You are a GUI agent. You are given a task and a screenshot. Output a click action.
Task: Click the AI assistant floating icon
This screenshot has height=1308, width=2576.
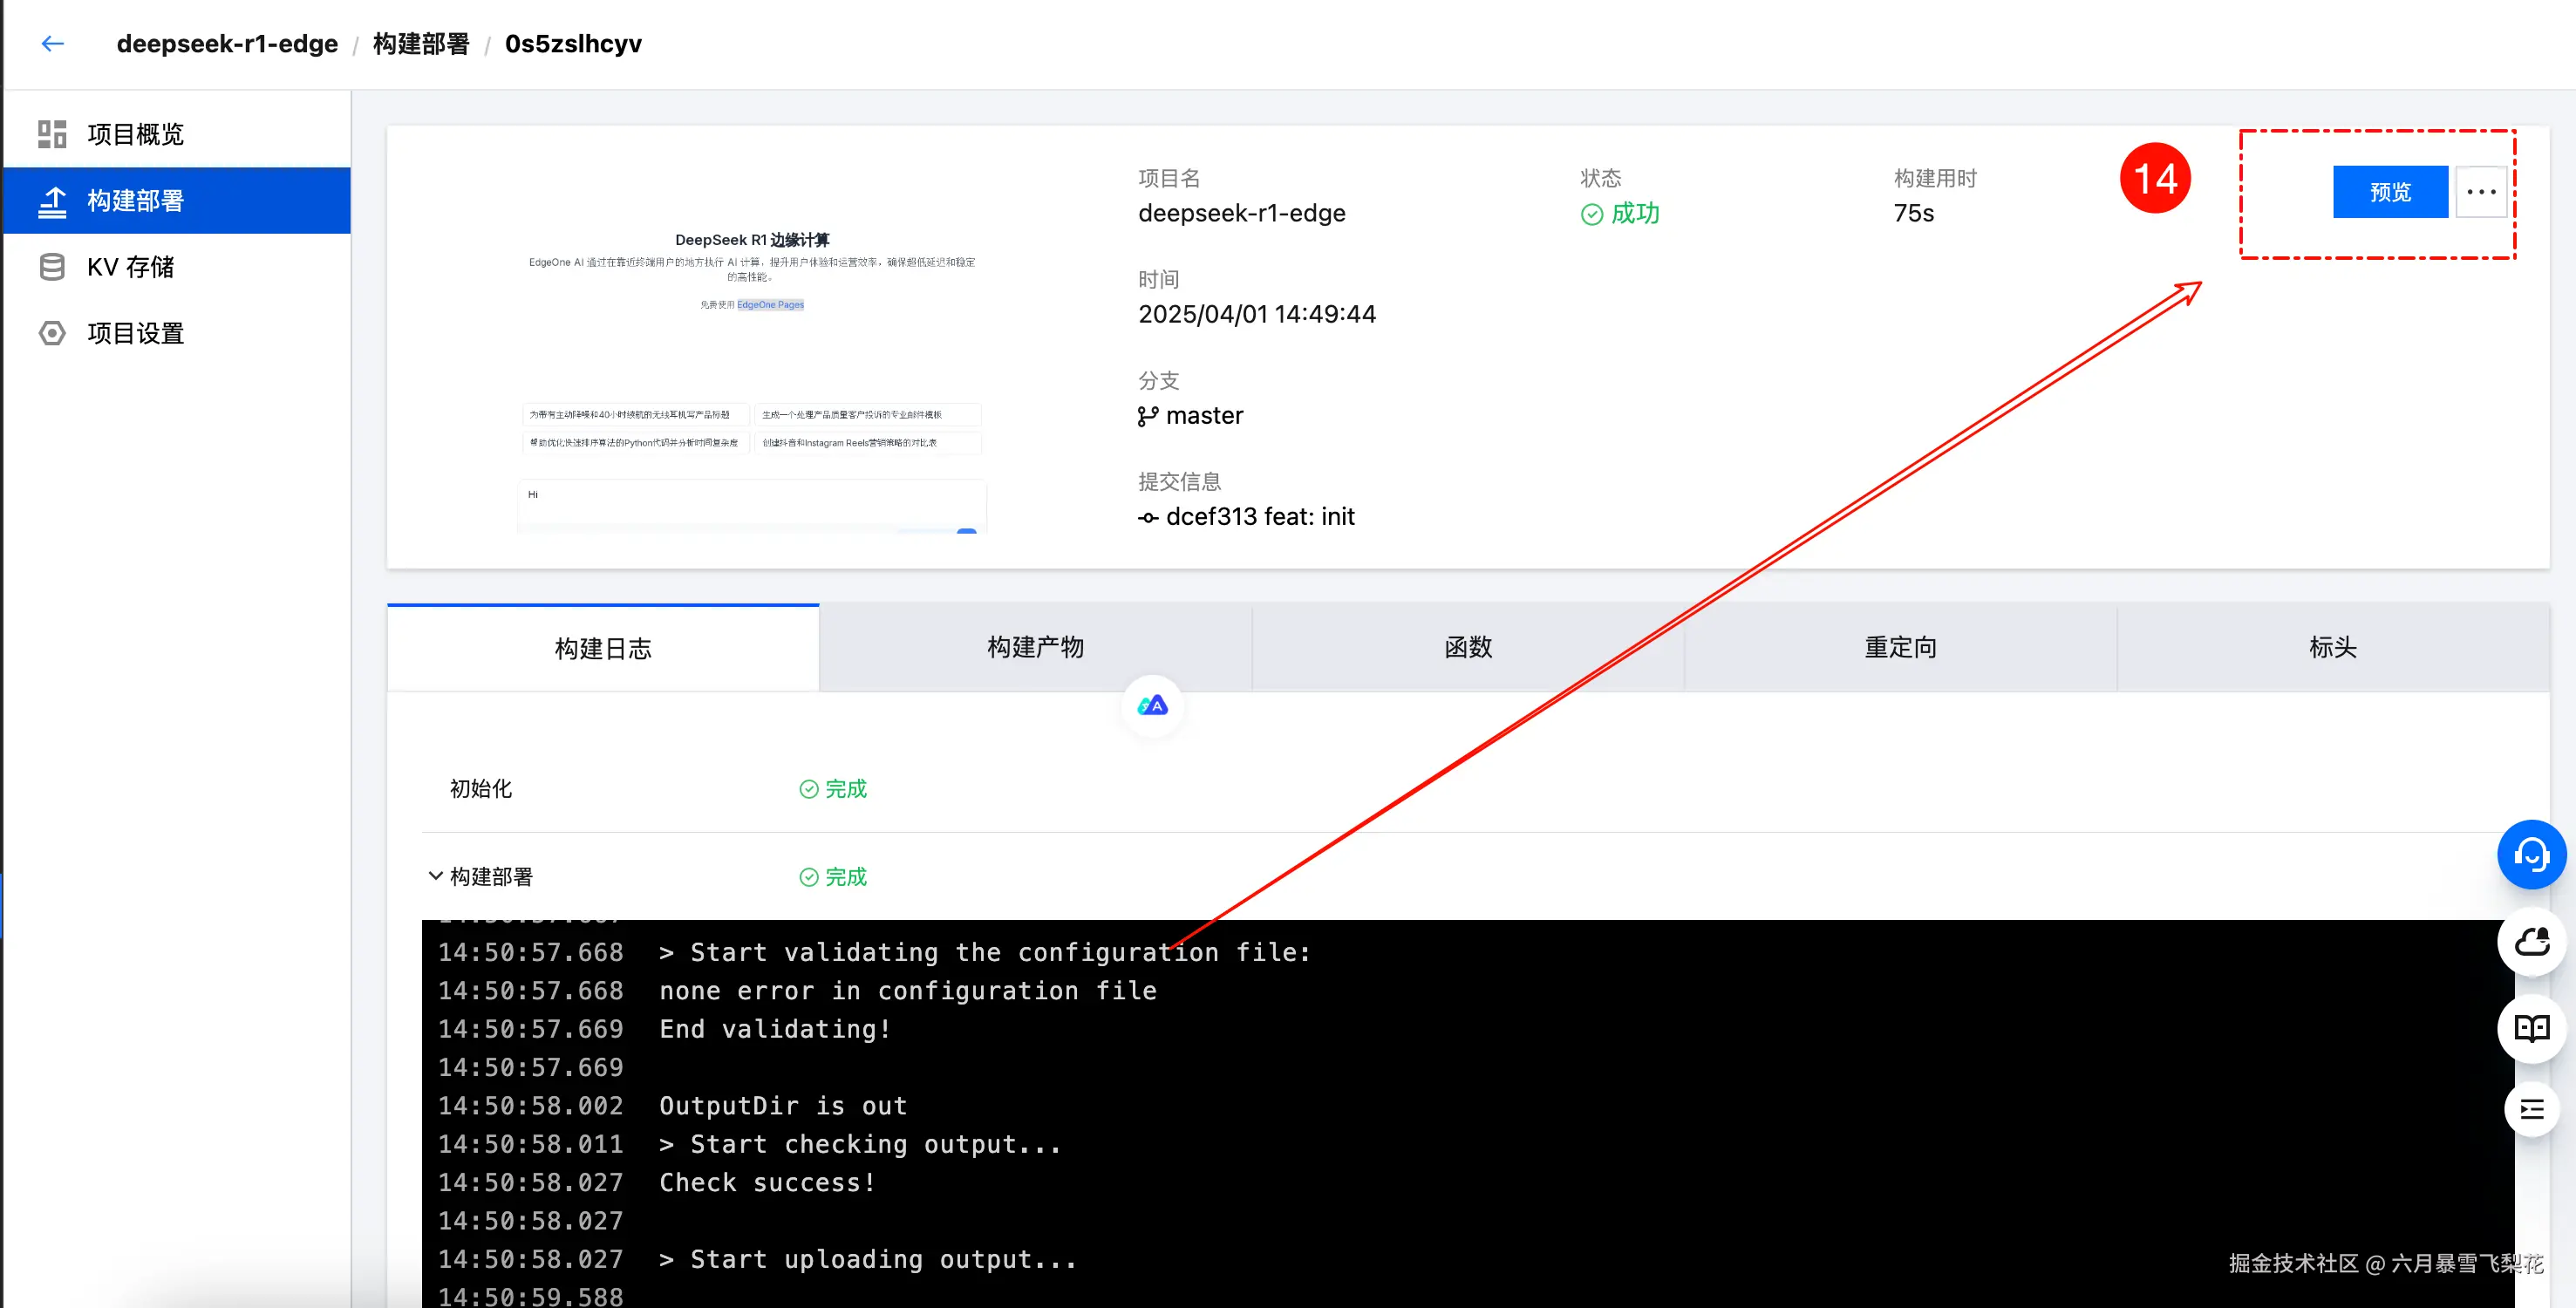pyautogui.click(x=1152, y=706)
